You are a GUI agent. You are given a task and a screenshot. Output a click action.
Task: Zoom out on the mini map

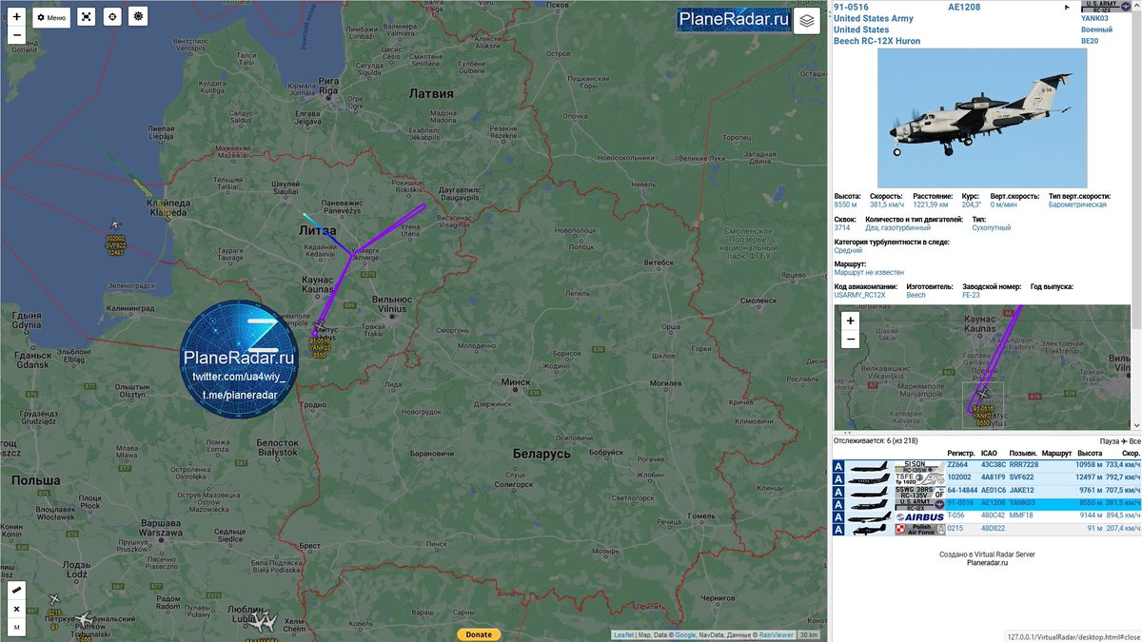coord(850,339)
